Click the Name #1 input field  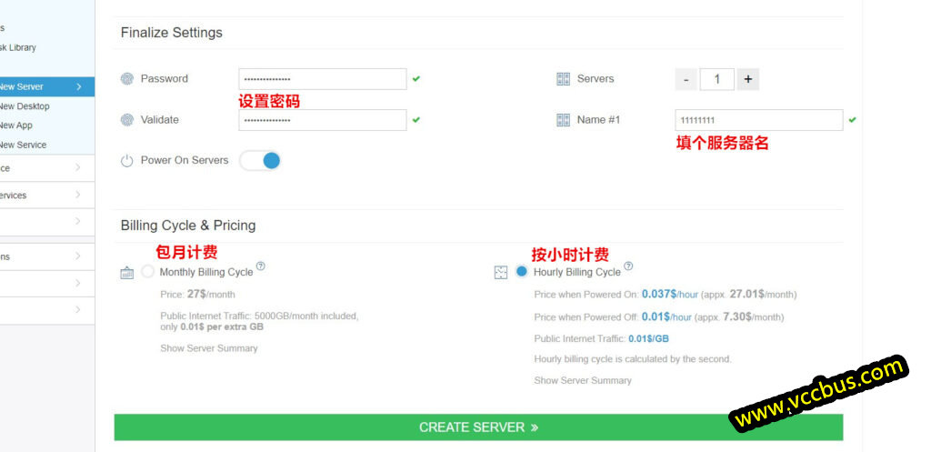(758, 120)
